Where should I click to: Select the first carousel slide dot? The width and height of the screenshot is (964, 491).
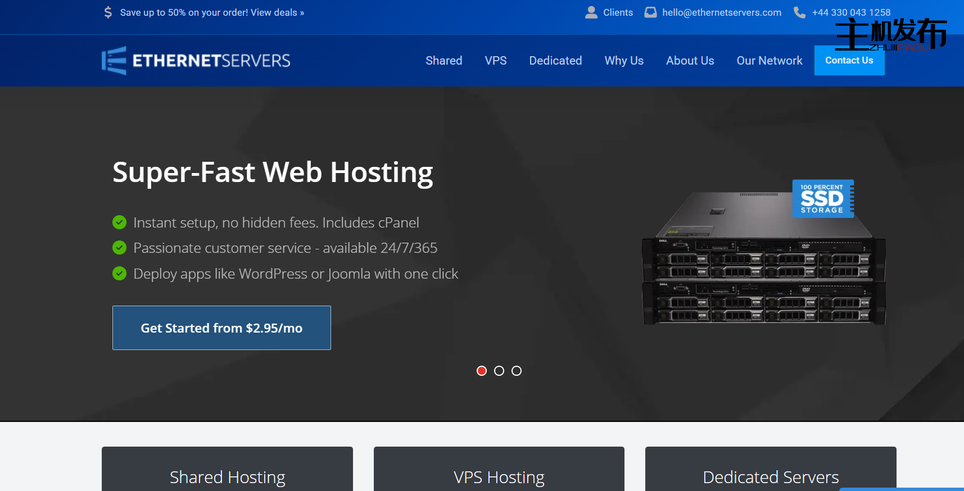point(482,371)
